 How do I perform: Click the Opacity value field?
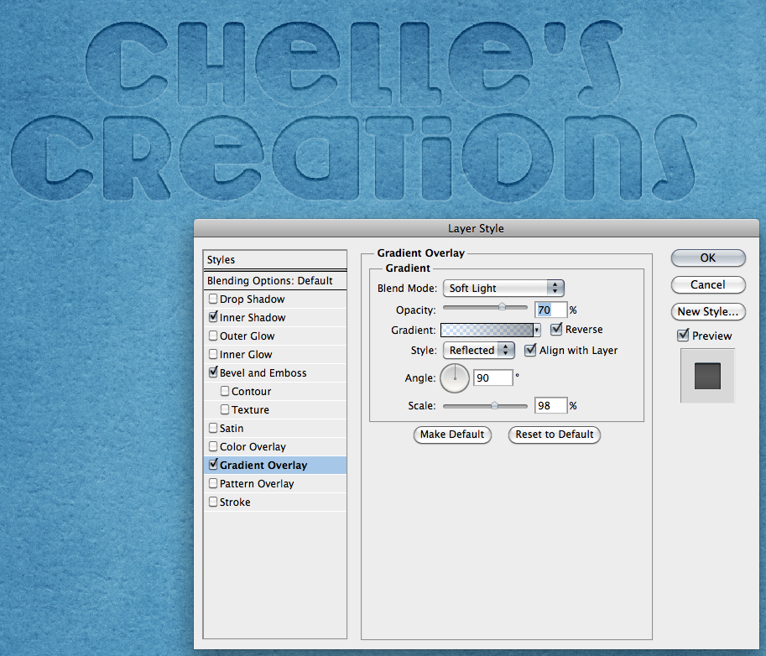[x=551, y=310]
